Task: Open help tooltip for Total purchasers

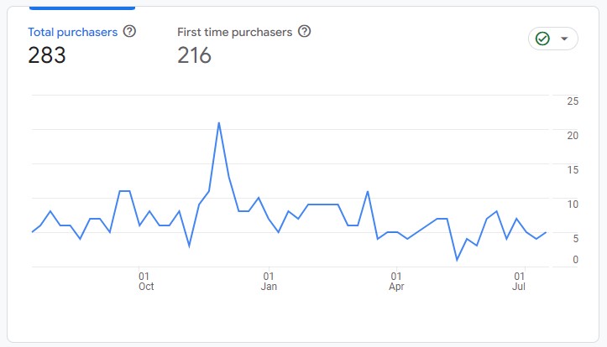Action: [129, 31]
